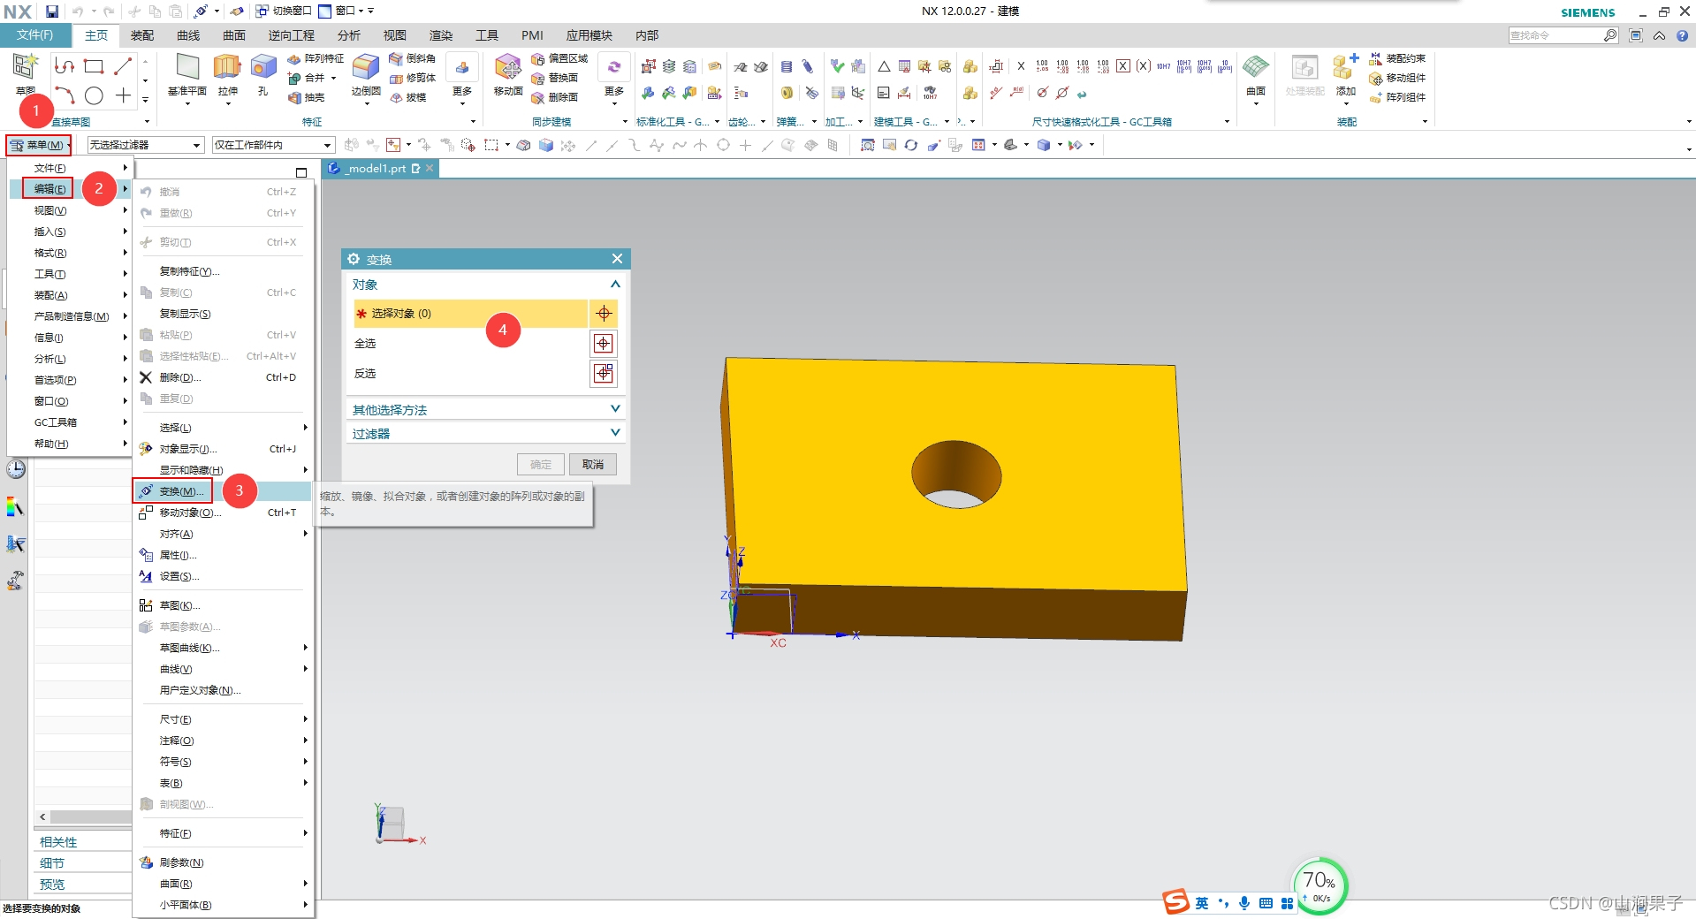Switch to the 逆向工程 ribbon tab
Viewport: 1696px width, 919px height.
click(292, 35)
